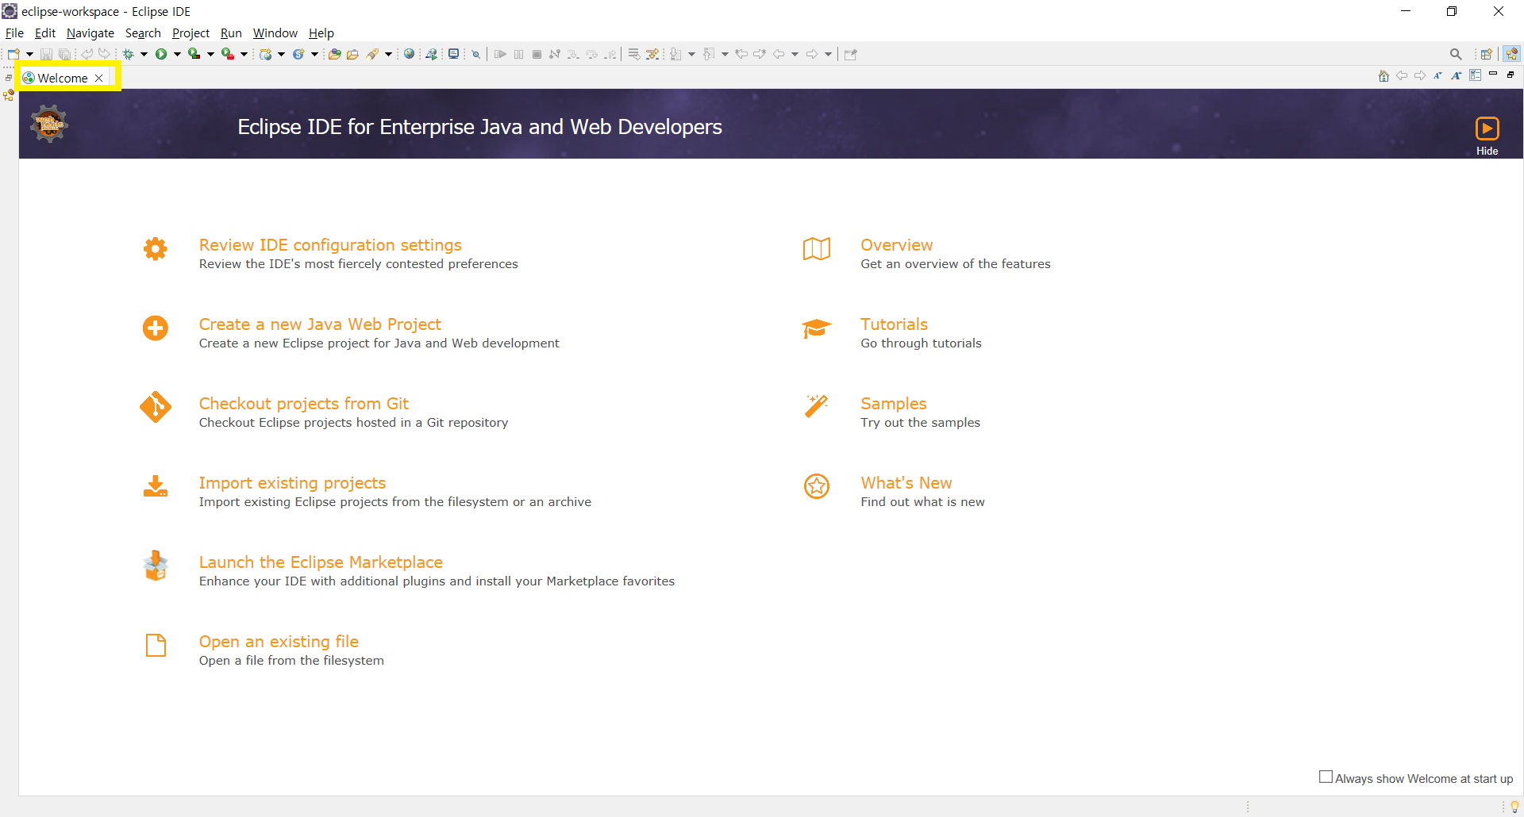Viewport: 1524px width, 817px height.
Task: Expand the External Tools dropdown arrow
Action: pyautogui.click(x=244, y=54)
